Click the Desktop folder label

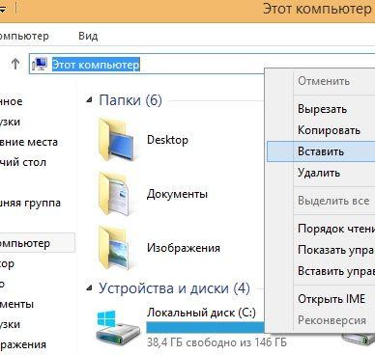pos(167,140)
